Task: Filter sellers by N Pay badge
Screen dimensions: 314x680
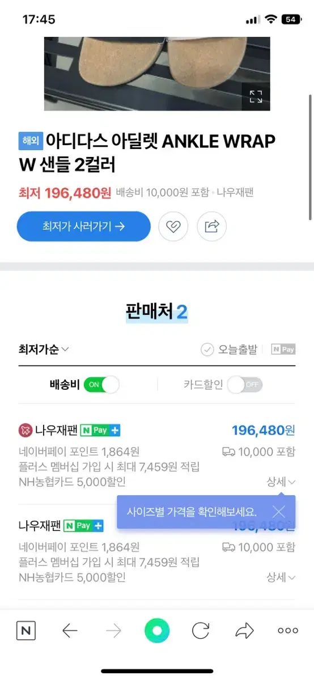Action: click(283, 350)
